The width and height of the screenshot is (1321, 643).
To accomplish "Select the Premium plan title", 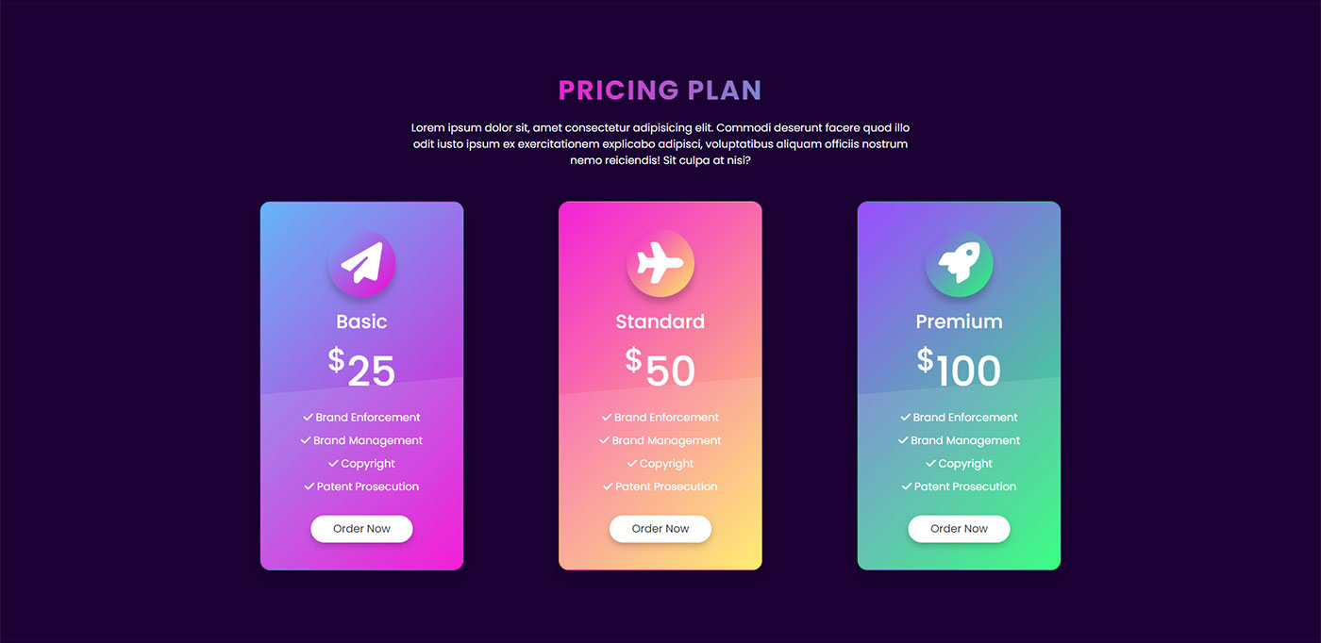I will click(x=959, y=321).
